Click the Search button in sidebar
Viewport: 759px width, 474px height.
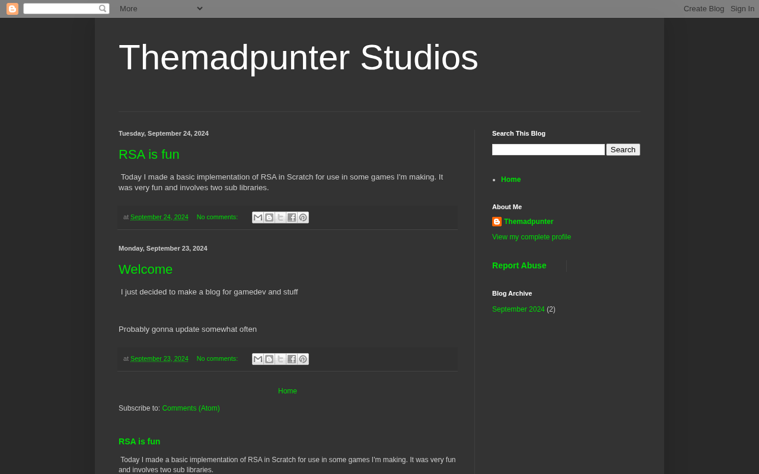623,150
